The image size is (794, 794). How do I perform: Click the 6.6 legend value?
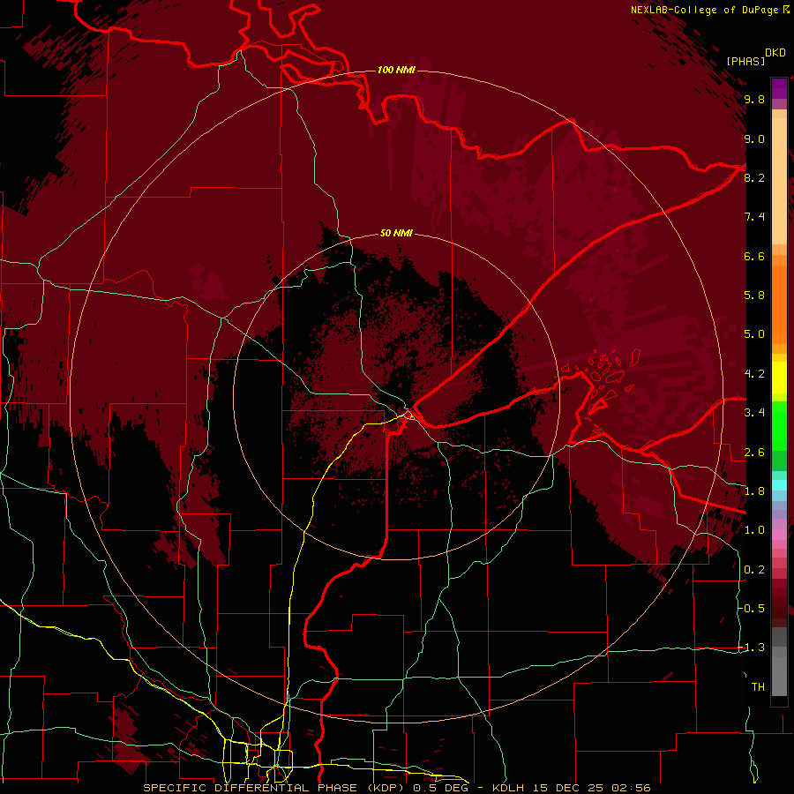pos(754,256)
